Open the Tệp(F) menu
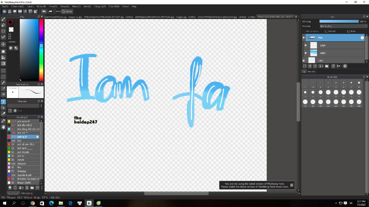The image size is (369, 207). click(5, 6)
